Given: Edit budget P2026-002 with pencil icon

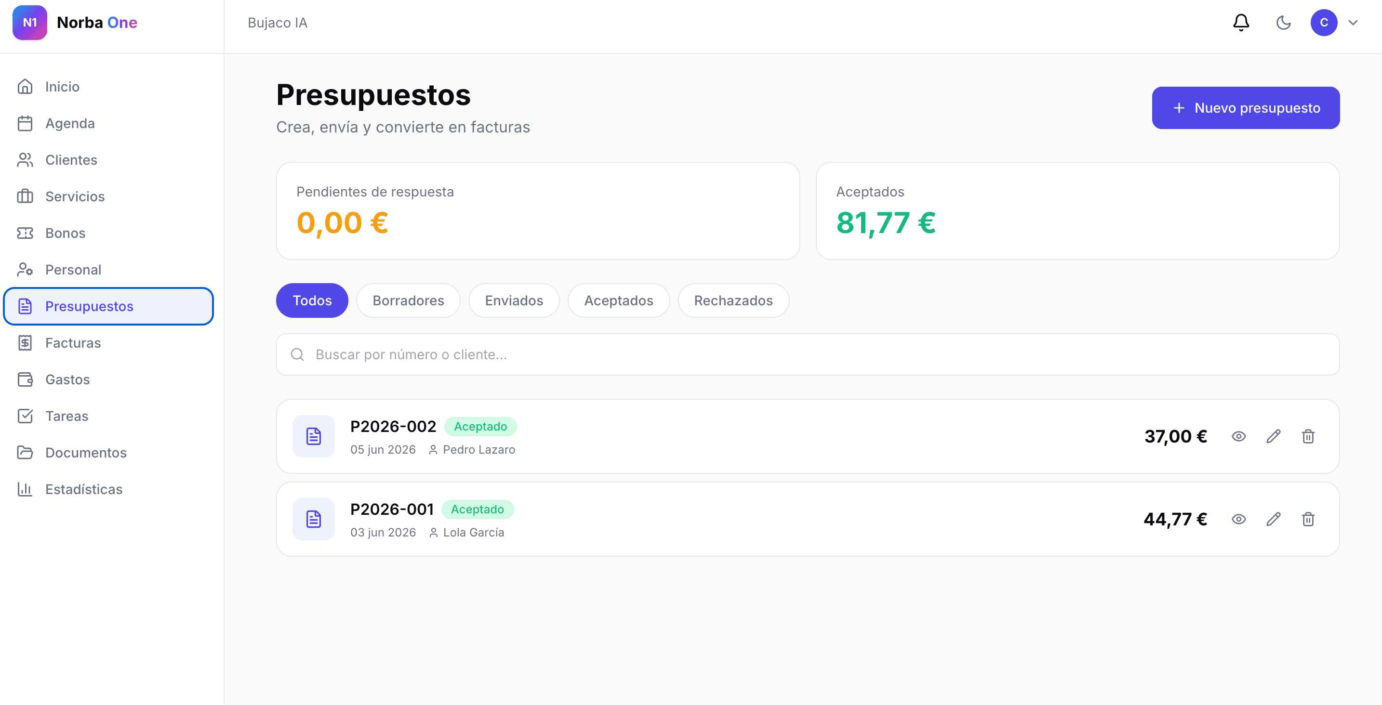Looking at the screenshot, I should point(1273,436).
